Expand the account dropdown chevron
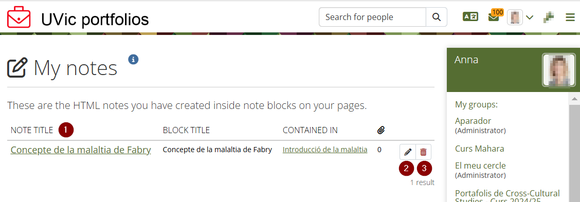Screen dimensions: 580x202 click(530, 17)
